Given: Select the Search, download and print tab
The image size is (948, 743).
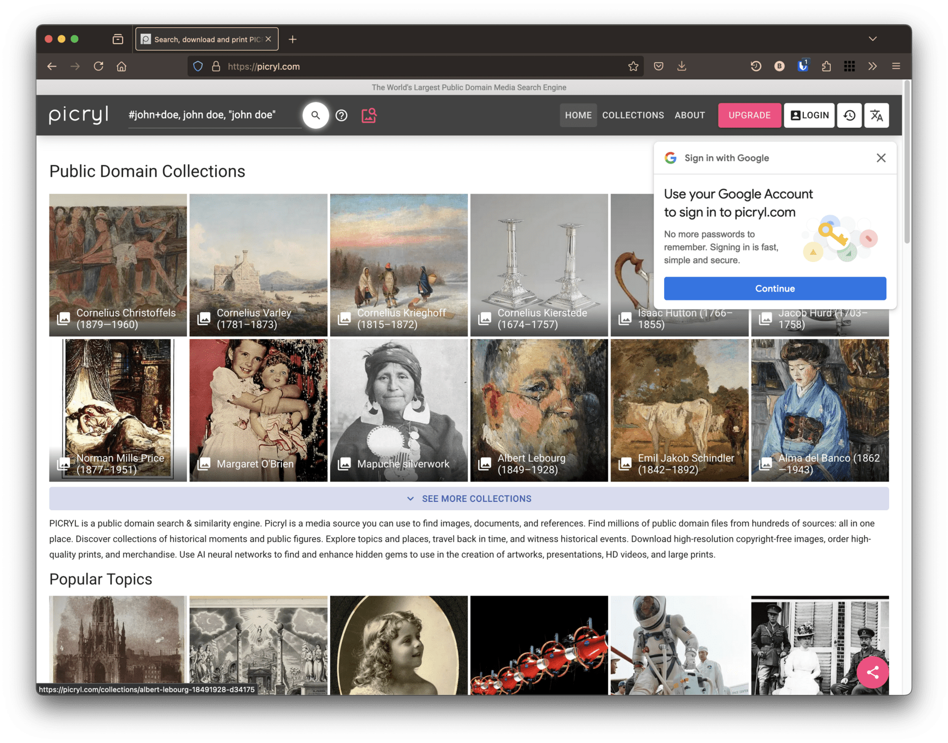Looking at the screenshot, I should (207, 39).
